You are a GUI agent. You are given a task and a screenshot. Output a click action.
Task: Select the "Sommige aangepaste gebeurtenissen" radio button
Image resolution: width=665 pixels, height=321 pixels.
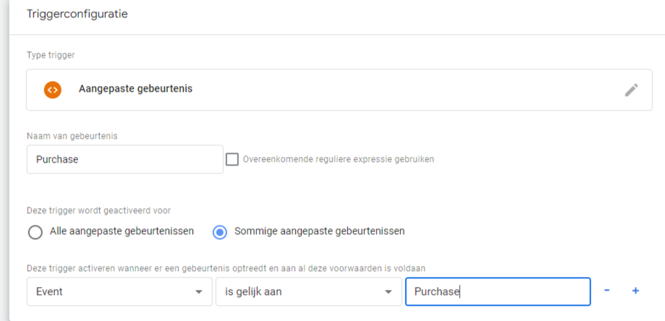coord(220,232)
